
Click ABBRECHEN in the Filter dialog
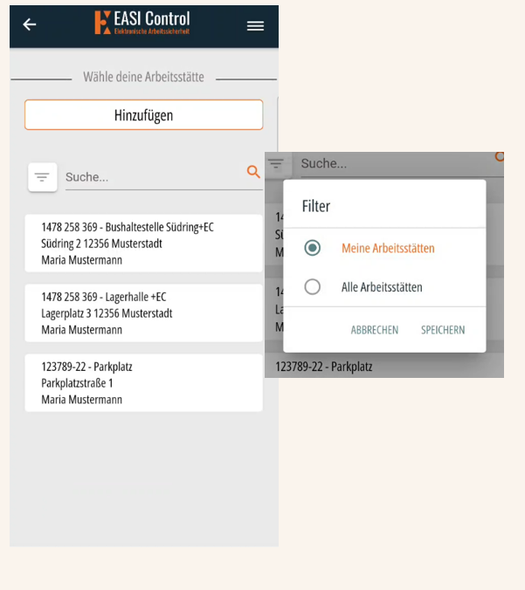point(375,330)
